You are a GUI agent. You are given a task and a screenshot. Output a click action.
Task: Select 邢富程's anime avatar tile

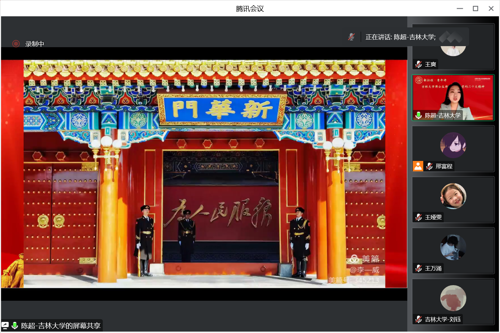pos(453,145)
